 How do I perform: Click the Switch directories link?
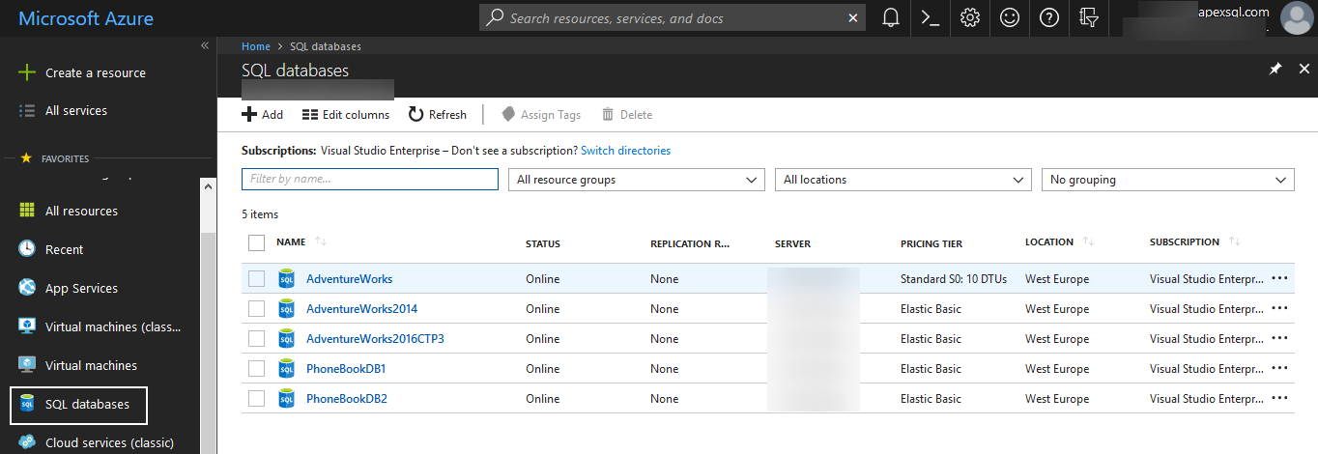click(625, 151)
